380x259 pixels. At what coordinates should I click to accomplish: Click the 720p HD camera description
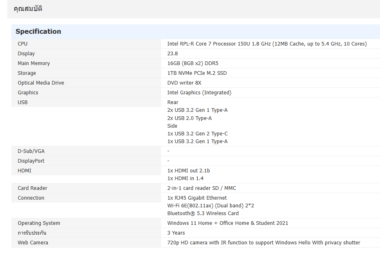click(x=264, y=242)
